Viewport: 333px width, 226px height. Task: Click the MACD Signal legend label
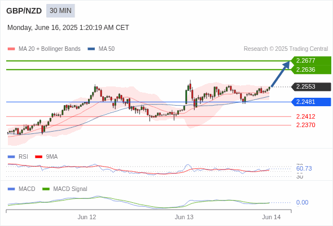pos(71,189)
